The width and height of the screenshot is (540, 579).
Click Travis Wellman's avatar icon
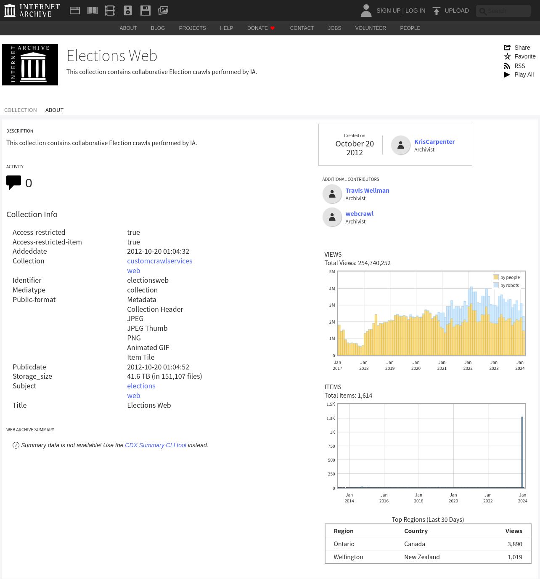(332, 194)
